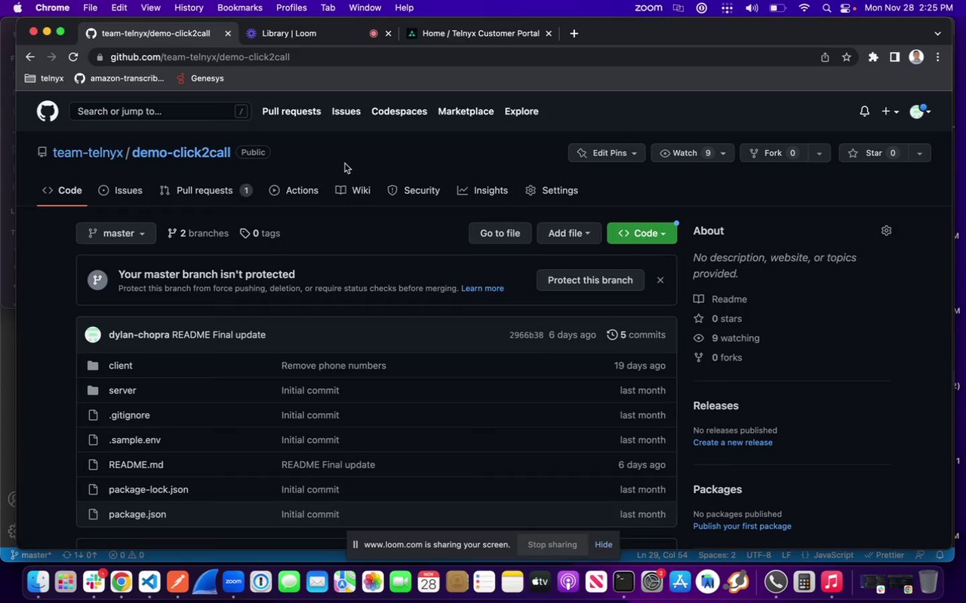Open the Chrome extensions puzzle icon
Image resolution: width=966 pixels, height=603 pixels.
873,57
